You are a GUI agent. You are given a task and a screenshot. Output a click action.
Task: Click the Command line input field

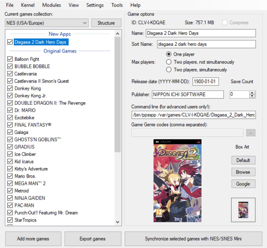click(193, 115)
